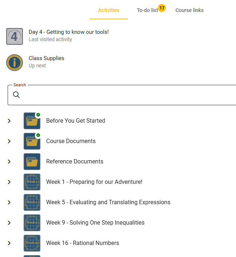Click the Reference Documents folder icon
Image resolution: width=236 pixels, height=257 pixels.
coord(32,162)
